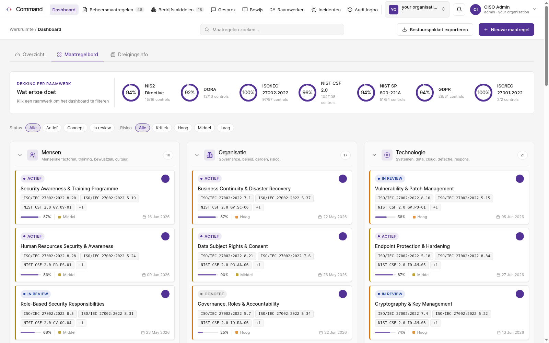The width and height of the screenshot is (549, 343).
Task: Click the Mensen people group icon
Action: click(x=33, y=155)
